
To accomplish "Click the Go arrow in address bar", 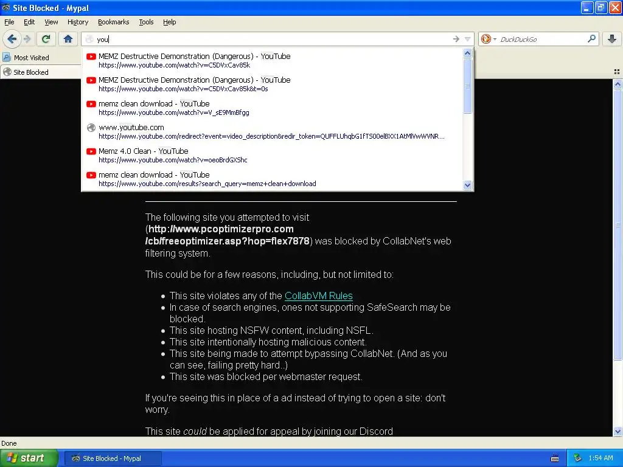I will pos(456,39).
